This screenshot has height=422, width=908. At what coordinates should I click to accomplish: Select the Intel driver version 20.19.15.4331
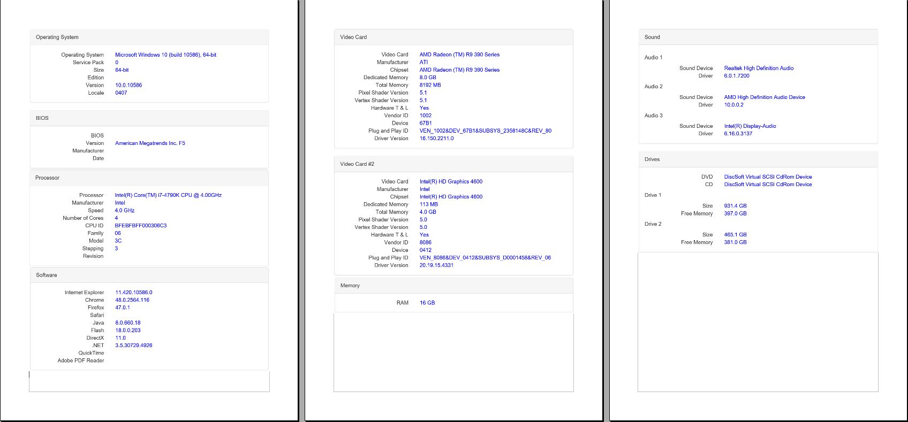pos(436,265)
